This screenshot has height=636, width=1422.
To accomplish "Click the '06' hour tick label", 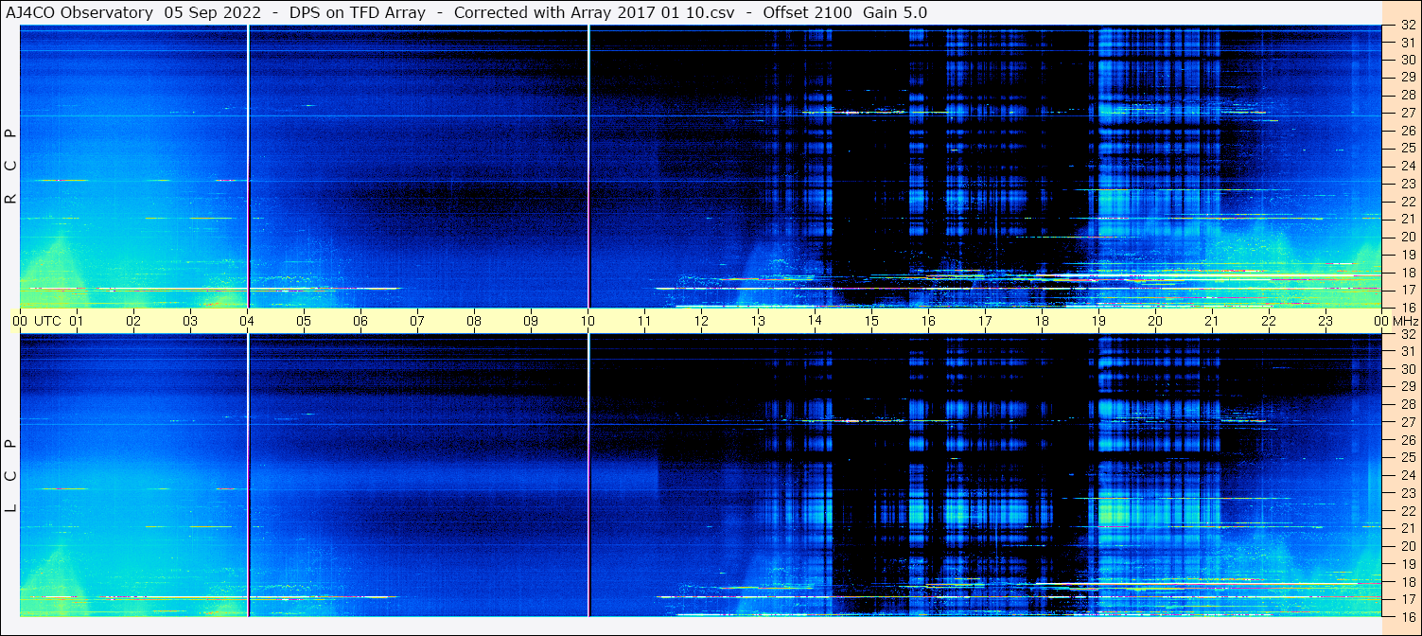I will 360,321.
